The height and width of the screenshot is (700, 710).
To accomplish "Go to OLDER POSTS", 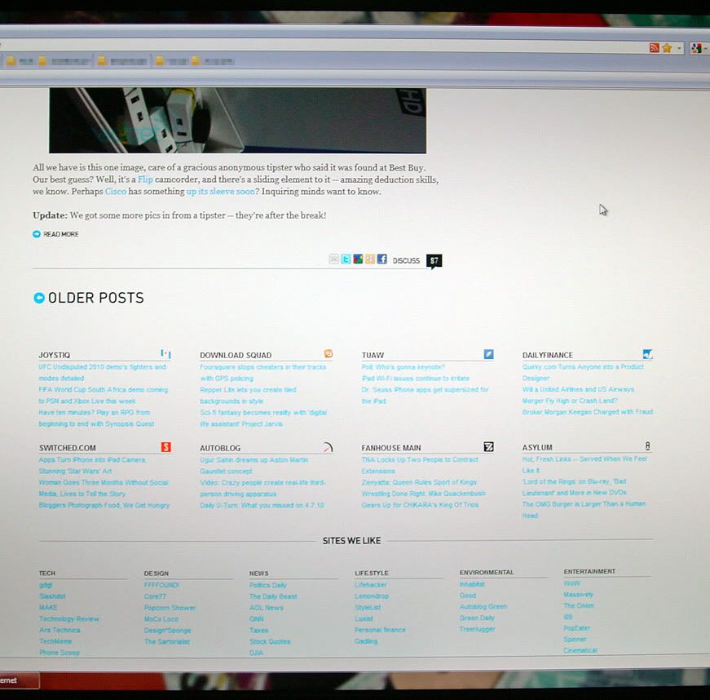I will 96,298.
